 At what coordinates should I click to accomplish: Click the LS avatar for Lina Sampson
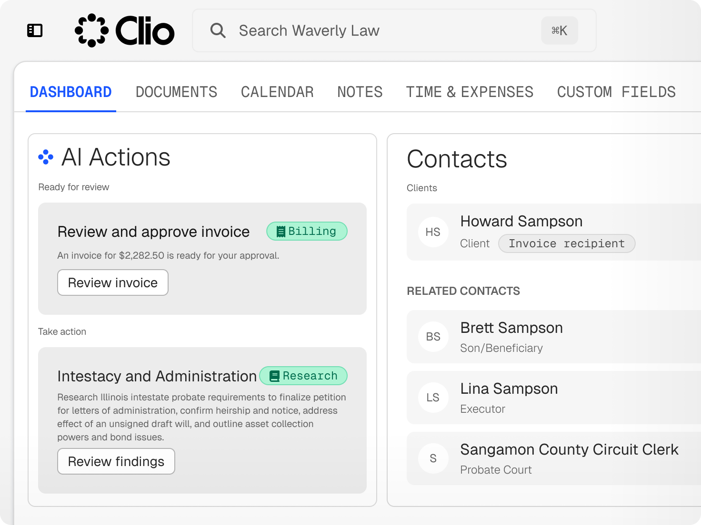coord(433,398)
